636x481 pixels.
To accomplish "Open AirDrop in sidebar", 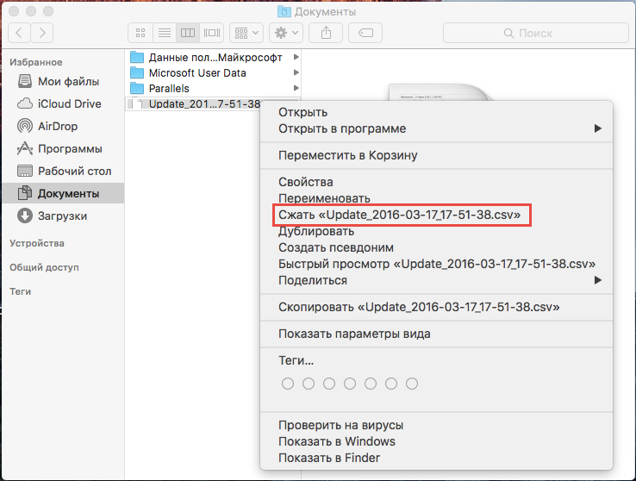I will click(x=63, y=126).
